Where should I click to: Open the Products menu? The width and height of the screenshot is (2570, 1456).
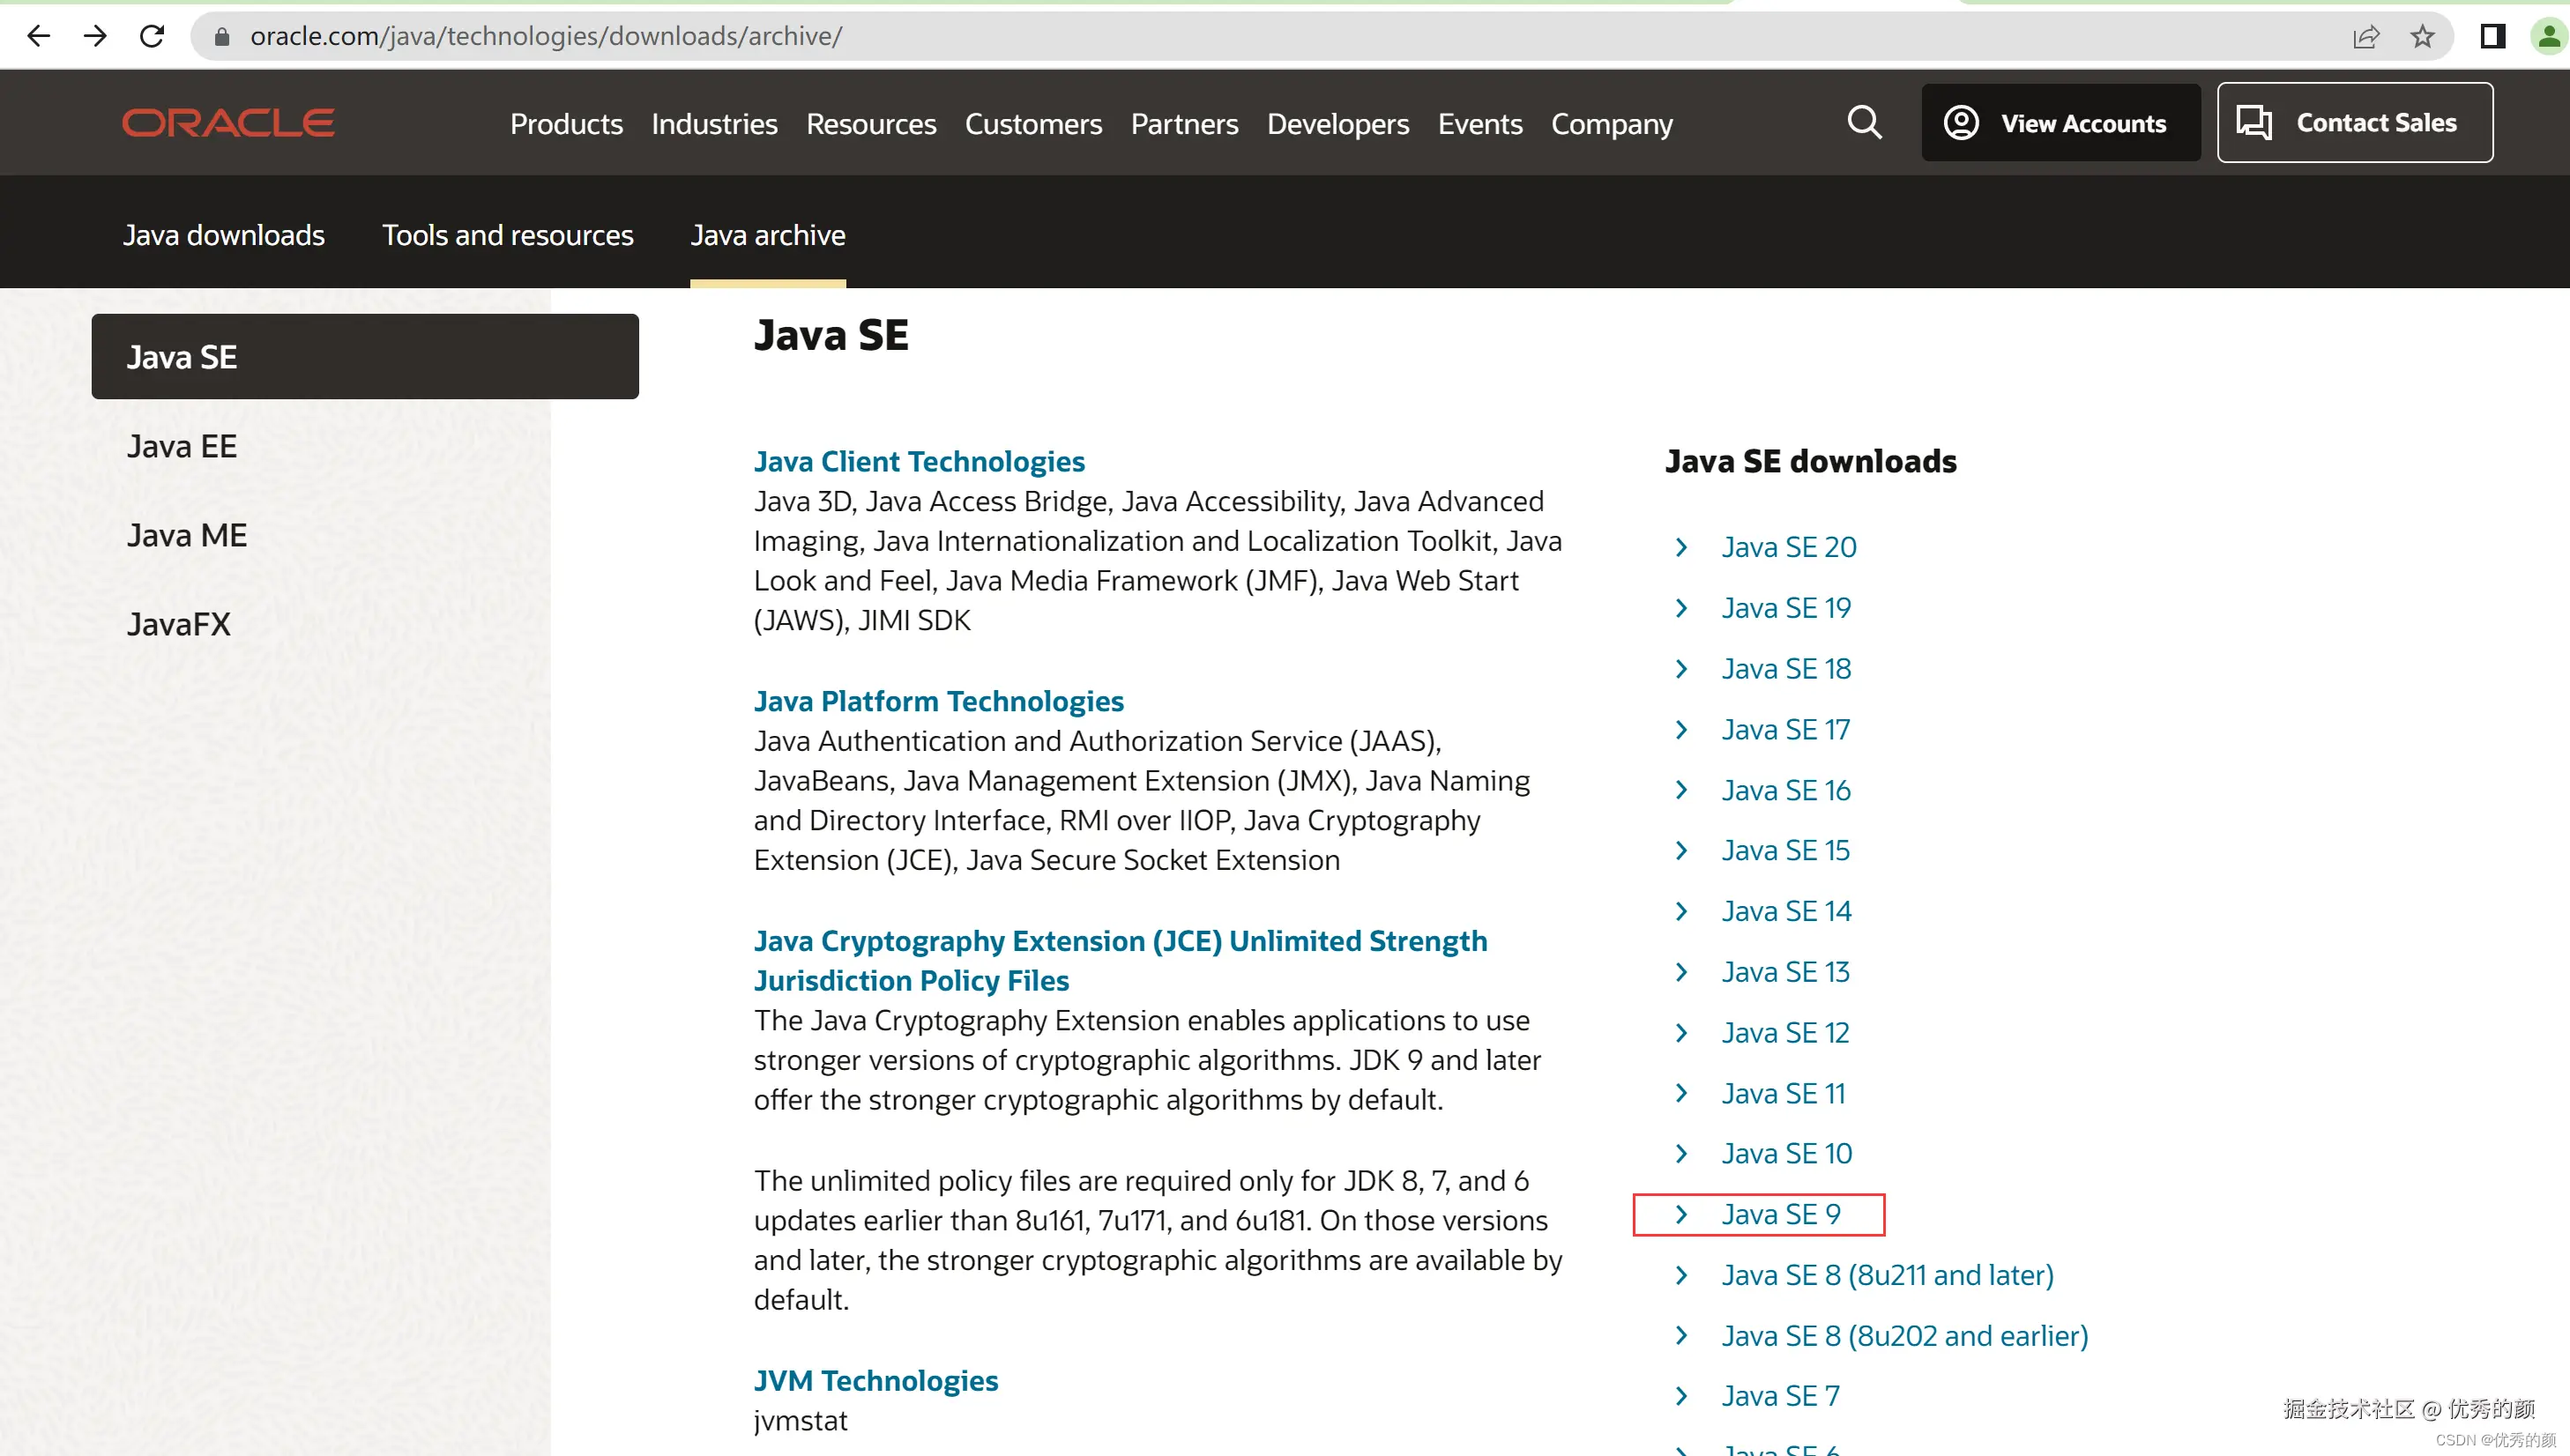tap(566, 124)
